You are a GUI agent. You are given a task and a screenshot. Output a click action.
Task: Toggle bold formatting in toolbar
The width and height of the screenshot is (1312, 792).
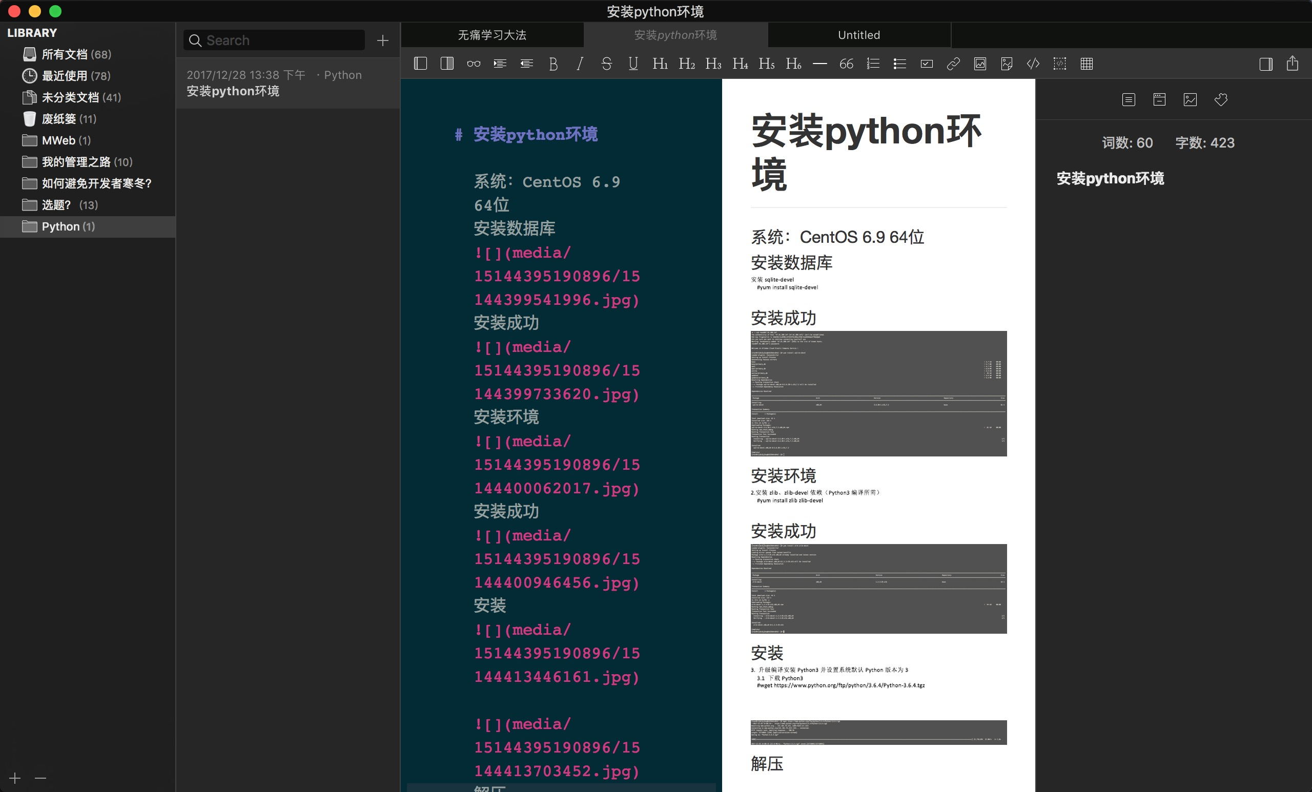(x=553, y=64)
